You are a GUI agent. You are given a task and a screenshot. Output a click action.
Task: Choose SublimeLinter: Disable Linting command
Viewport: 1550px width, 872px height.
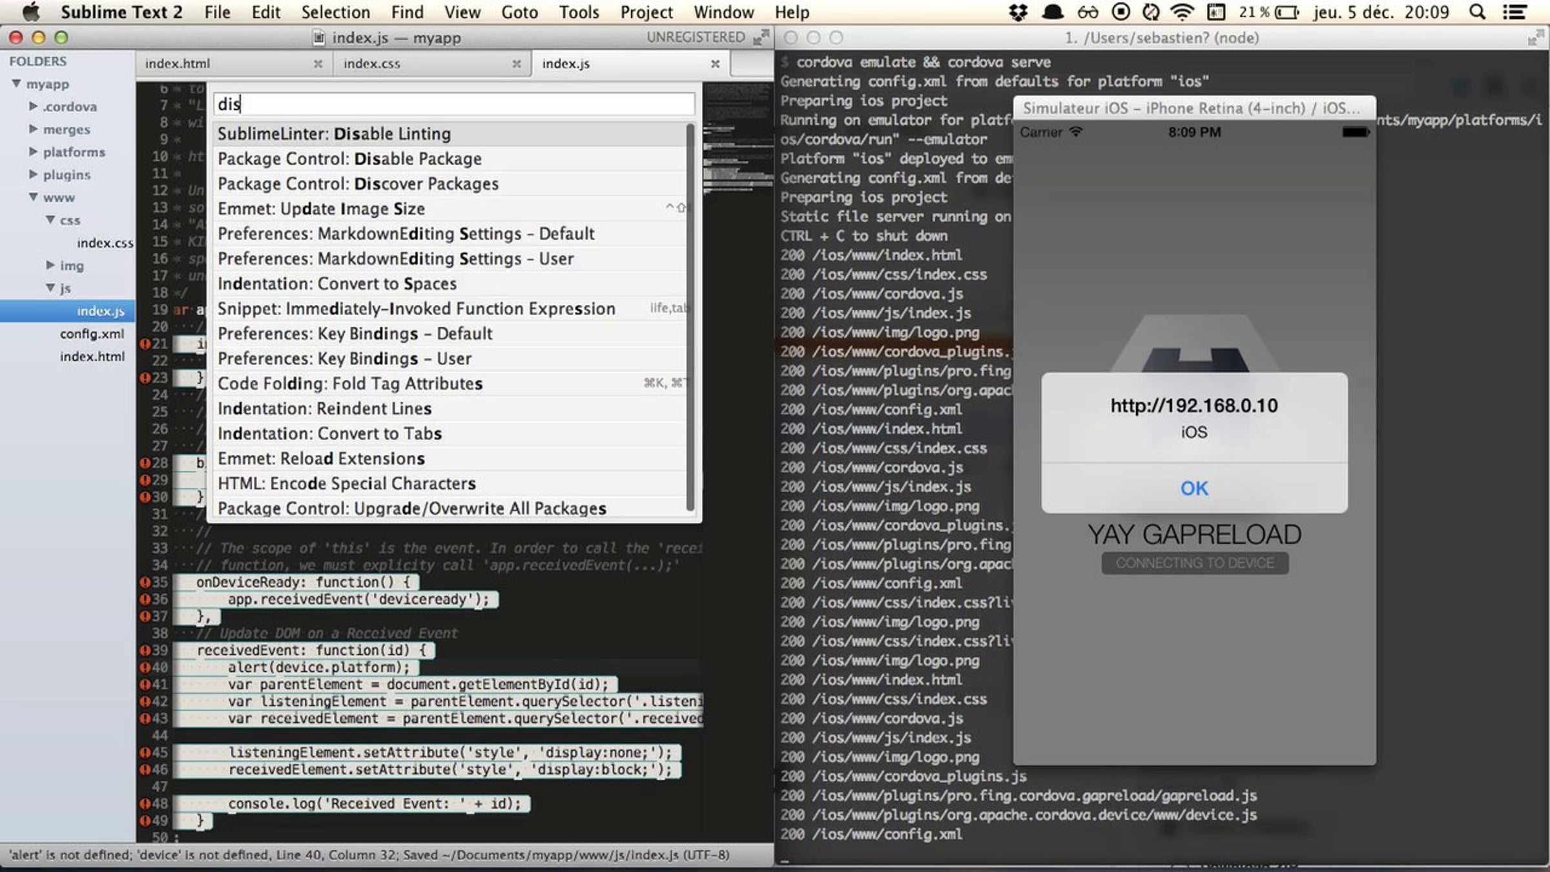click(x=449, y=134)
